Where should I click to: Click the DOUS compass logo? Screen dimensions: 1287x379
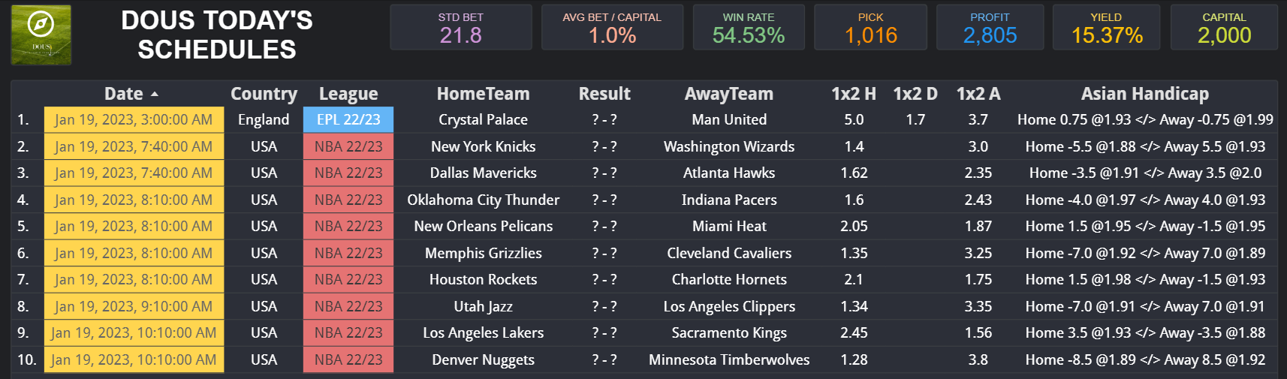pyautogui.click(x=41, y=35)
